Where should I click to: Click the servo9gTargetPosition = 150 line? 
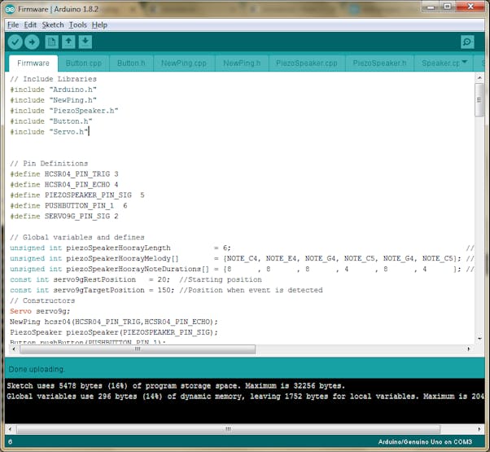coord(166,291)
